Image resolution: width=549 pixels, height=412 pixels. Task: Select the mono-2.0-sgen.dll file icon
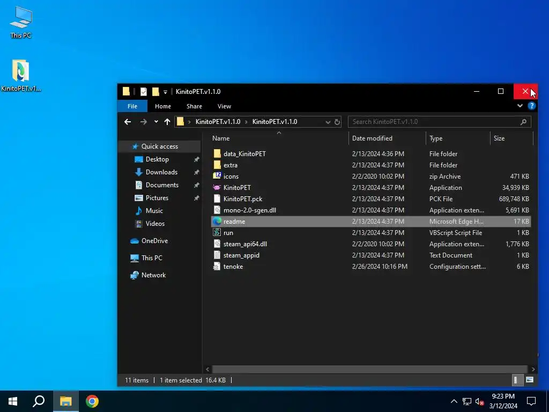(x=217, y=210)
